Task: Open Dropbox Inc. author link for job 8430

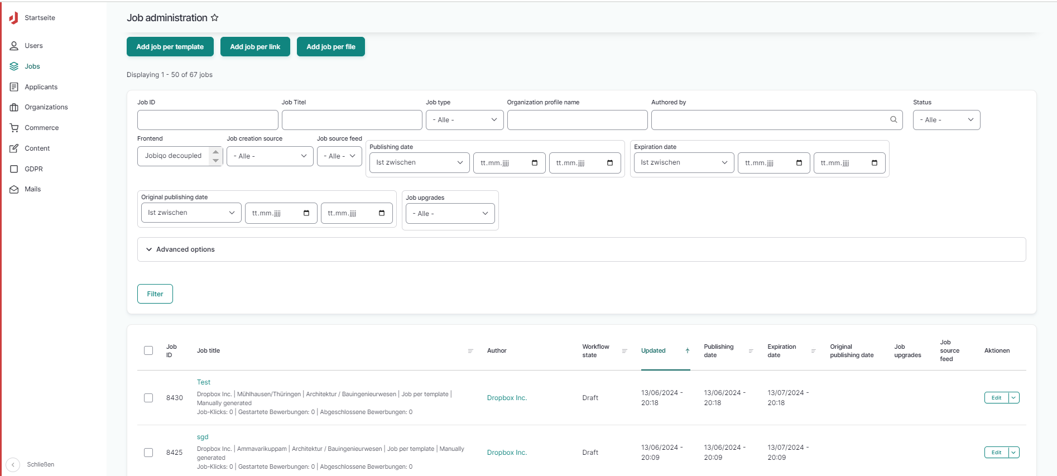Action: [507, 398]
